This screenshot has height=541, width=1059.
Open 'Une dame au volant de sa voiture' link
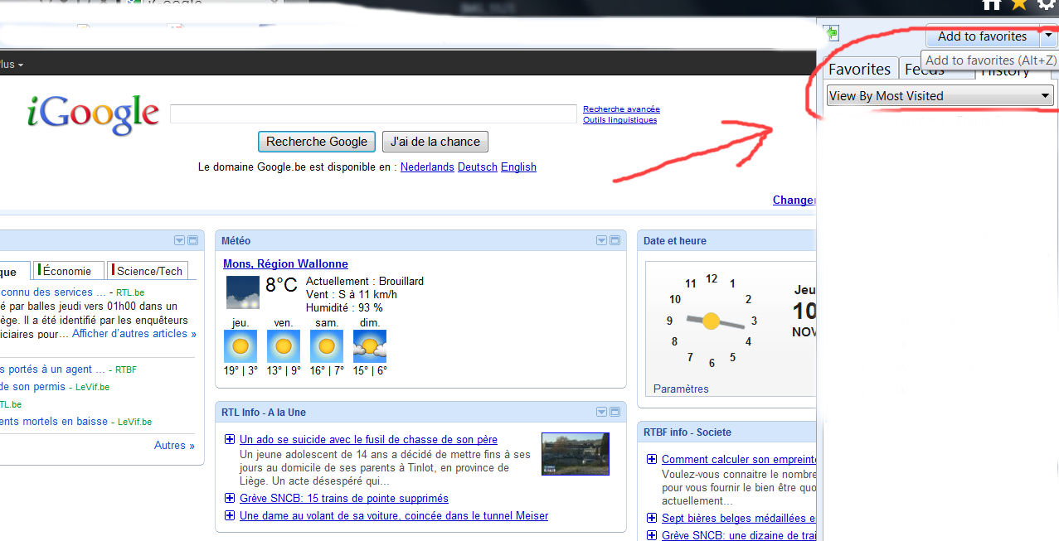pyautogui.click(x=394, y=516)
